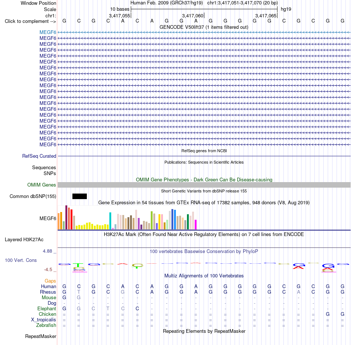Open the OMIM Gene Phenotypes track title
351x345 pixels.
[204, 180]
